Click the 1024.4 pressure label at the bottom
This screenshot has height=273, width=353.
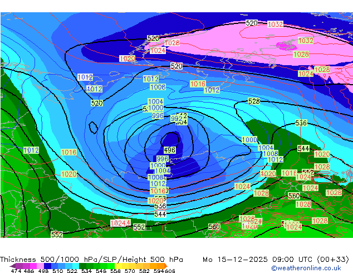[120, 223]
